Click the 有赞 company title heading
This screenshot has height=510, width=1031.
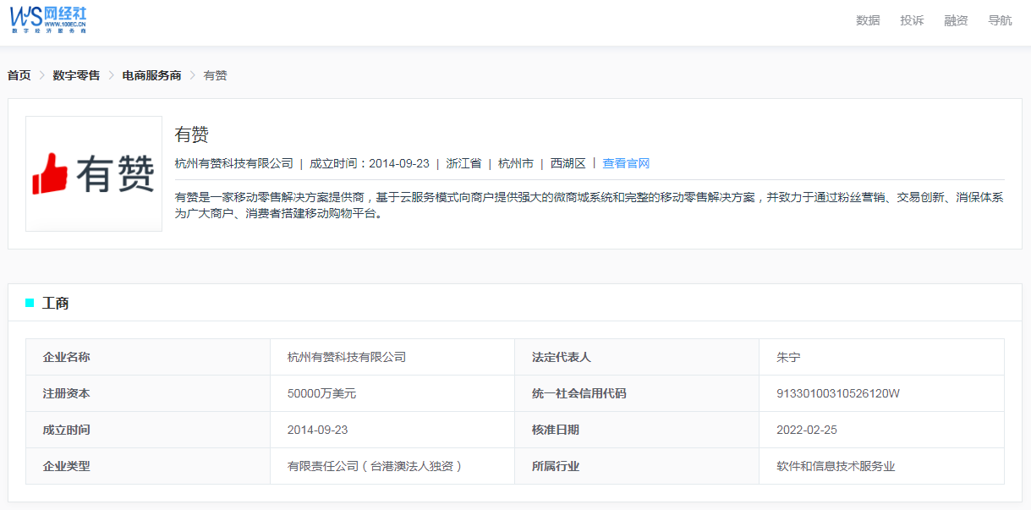click(191, 134)
